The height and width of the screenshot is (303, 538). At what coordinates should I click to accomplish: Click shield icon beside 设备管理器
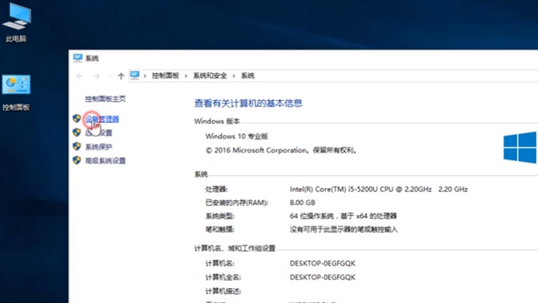[77, 119]
